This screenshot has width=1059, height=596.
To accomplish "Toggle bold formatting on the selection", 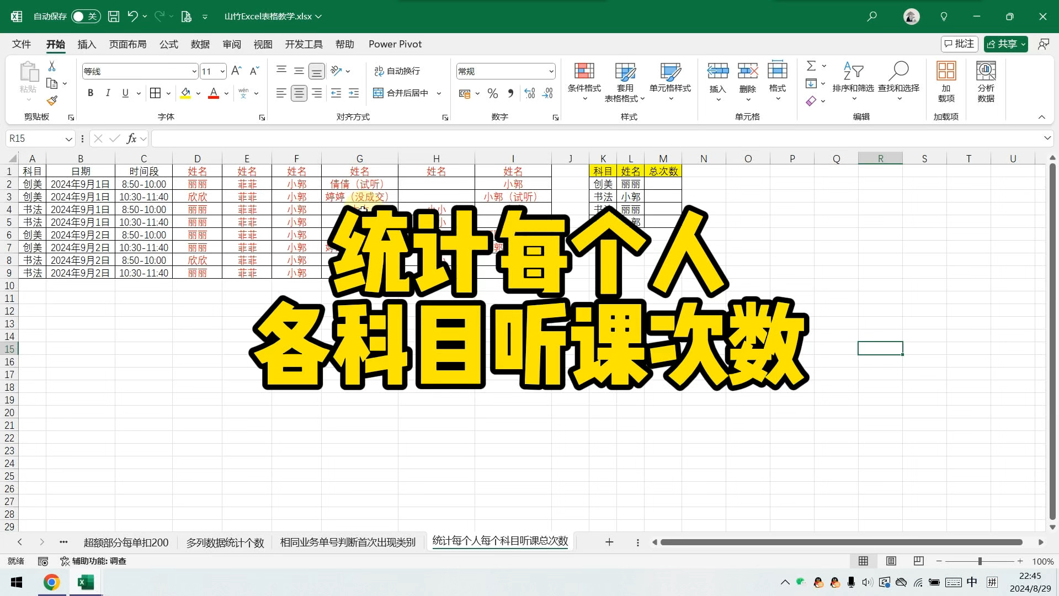I will 91,93.
